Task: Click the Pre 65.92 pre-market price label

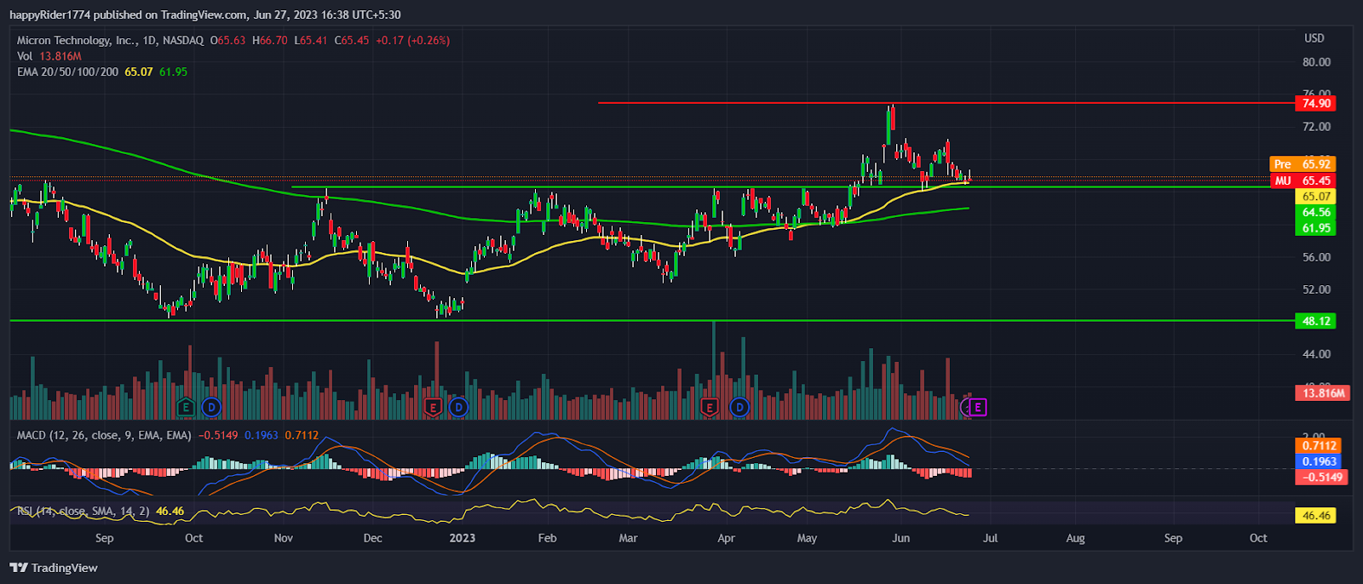Action: [1303, 164]
